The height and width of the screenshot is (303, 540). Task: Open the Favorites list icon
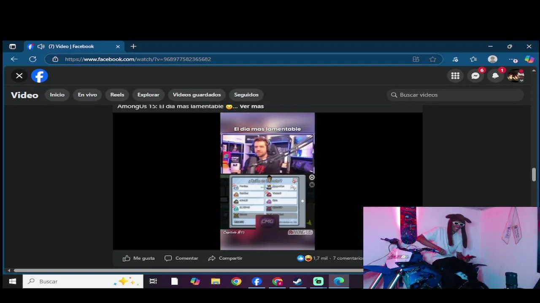[473, 59]
